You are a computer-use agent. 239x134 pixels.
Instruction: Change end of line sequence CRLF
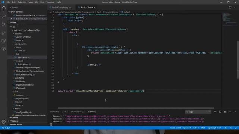coord(203,128)
